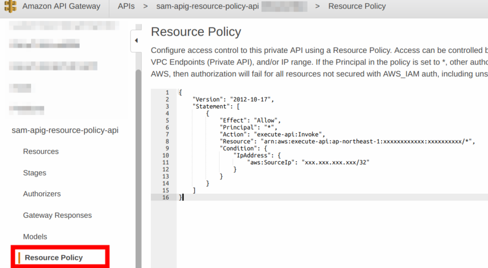Select the Resource Policy sidebar item

(53, 258)
